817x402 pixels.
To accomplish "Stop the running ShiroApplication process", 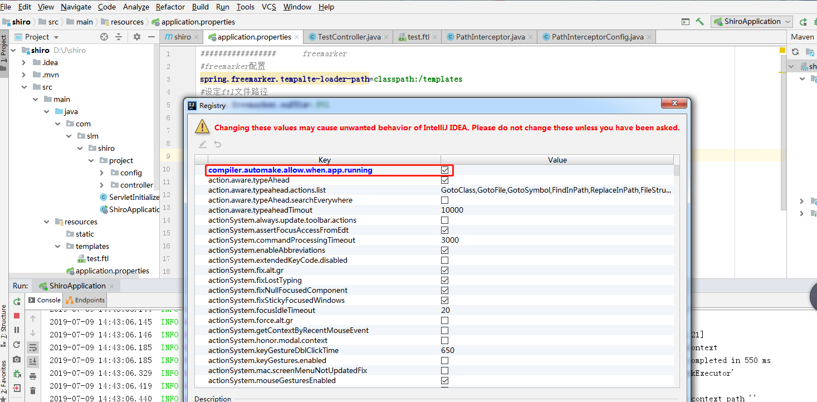I will tap(17, 315).
